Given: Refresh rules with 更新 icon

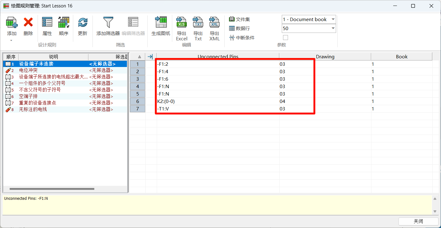Looking at the screenshot, I should (x=83, y=23).
